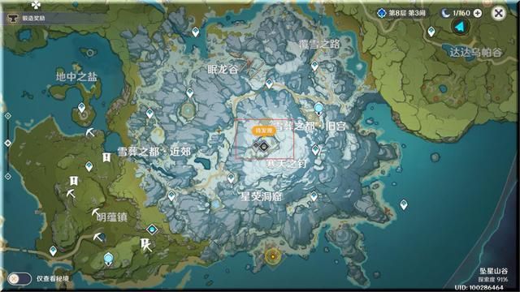Screen dimensions: 520x292
Task: Toggle the 仅查看秘境 domain-only switch
Action: 19,279
